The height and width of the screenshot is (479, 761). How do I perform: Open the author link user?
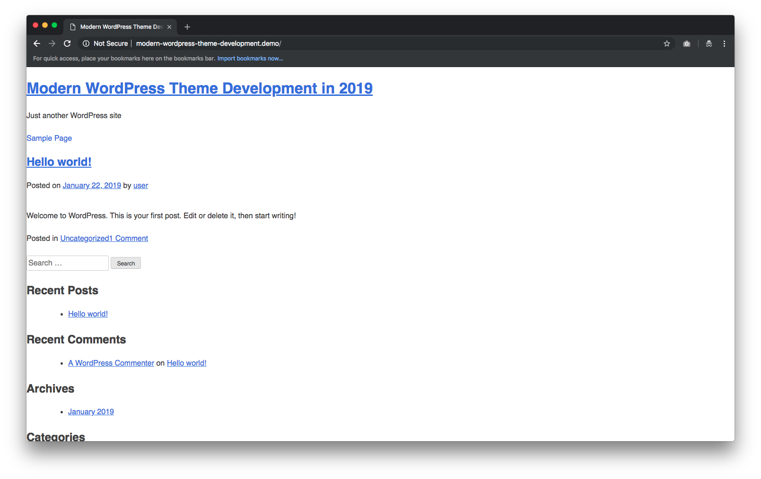point(140,185)
